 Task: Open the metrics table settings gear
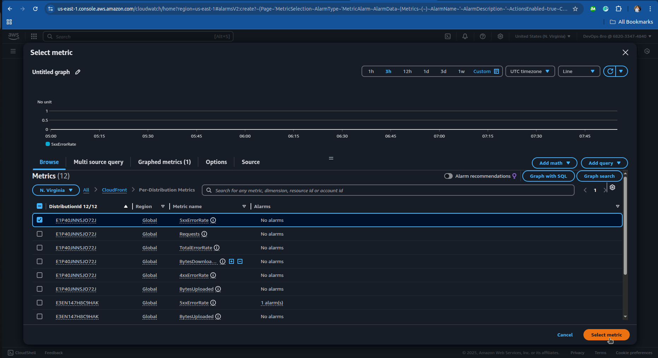click(x=612, y=188)
